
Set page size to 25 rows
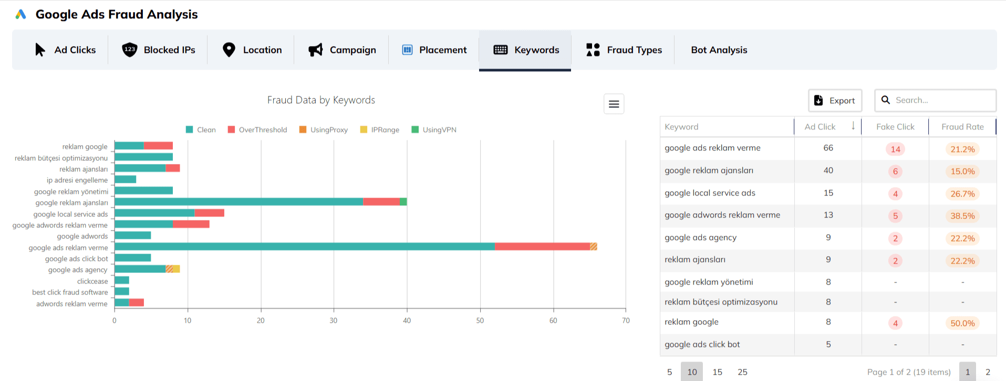tap(742, 372)
